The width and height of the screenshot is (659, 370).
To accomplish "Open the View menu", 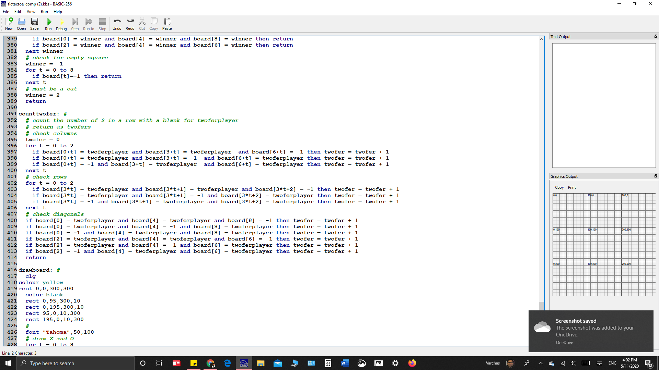I will 31,12.
